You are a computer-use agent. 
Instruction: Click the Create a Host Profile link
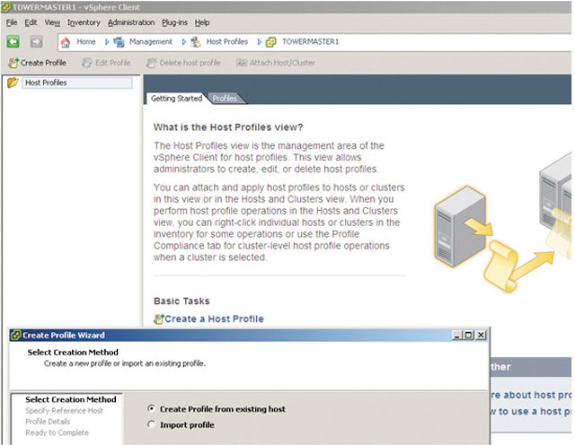click(214, 319)
